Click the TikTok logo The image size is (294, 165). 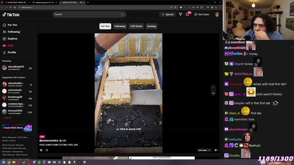(11, 15)
